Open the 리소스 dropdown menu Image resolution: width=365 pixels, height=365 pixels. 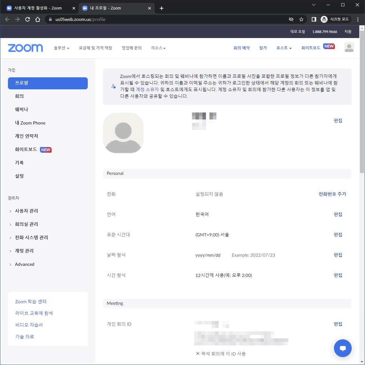pyautogui.click(x=158, y=48)
